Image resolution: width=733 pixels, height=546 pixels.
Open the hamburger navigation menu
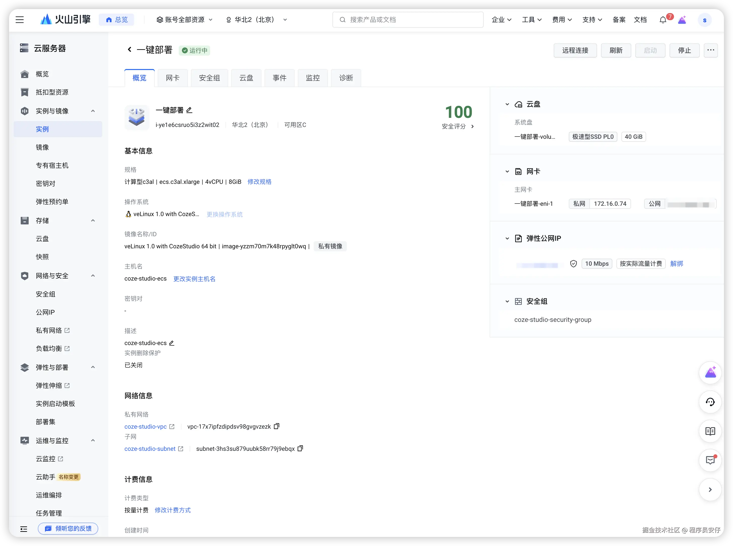[19, 20]
